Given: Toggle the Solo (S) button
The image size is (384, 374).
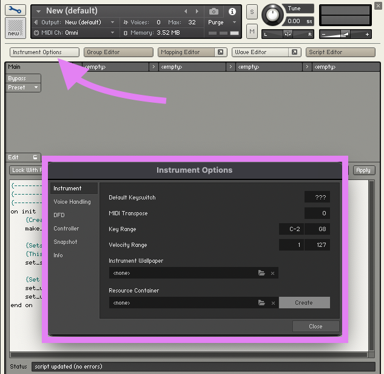Looking at the screenshot, I should click(x=252, y=13).
